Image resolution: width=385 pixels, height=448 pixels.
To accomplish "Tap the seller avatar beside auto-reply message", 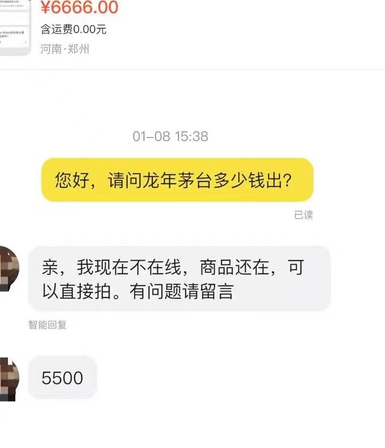I will (x=10, y=269).
